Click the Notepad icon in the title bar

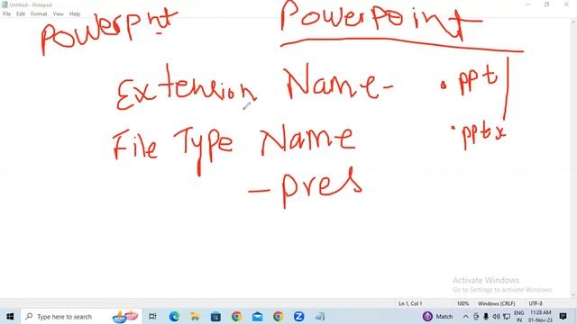[x=5, y=4]
